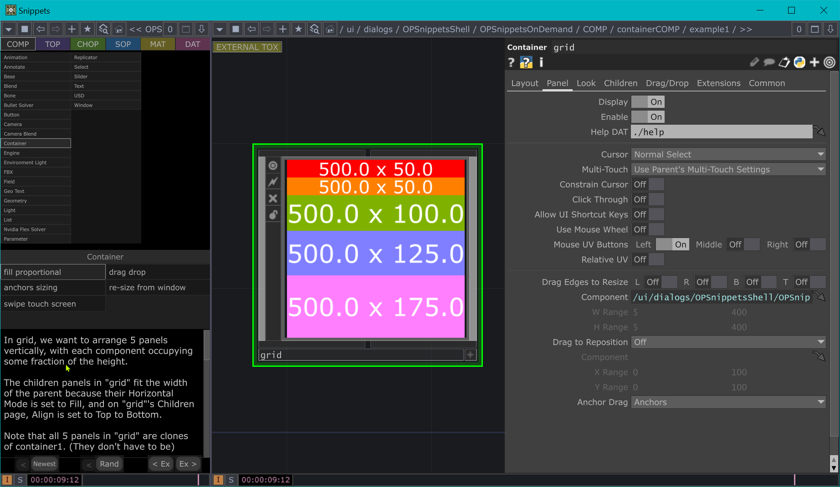The width and height of the screenshot is (840, 487).
Task: Click the Python logo icon in parameter header
Action: [799, 62]
